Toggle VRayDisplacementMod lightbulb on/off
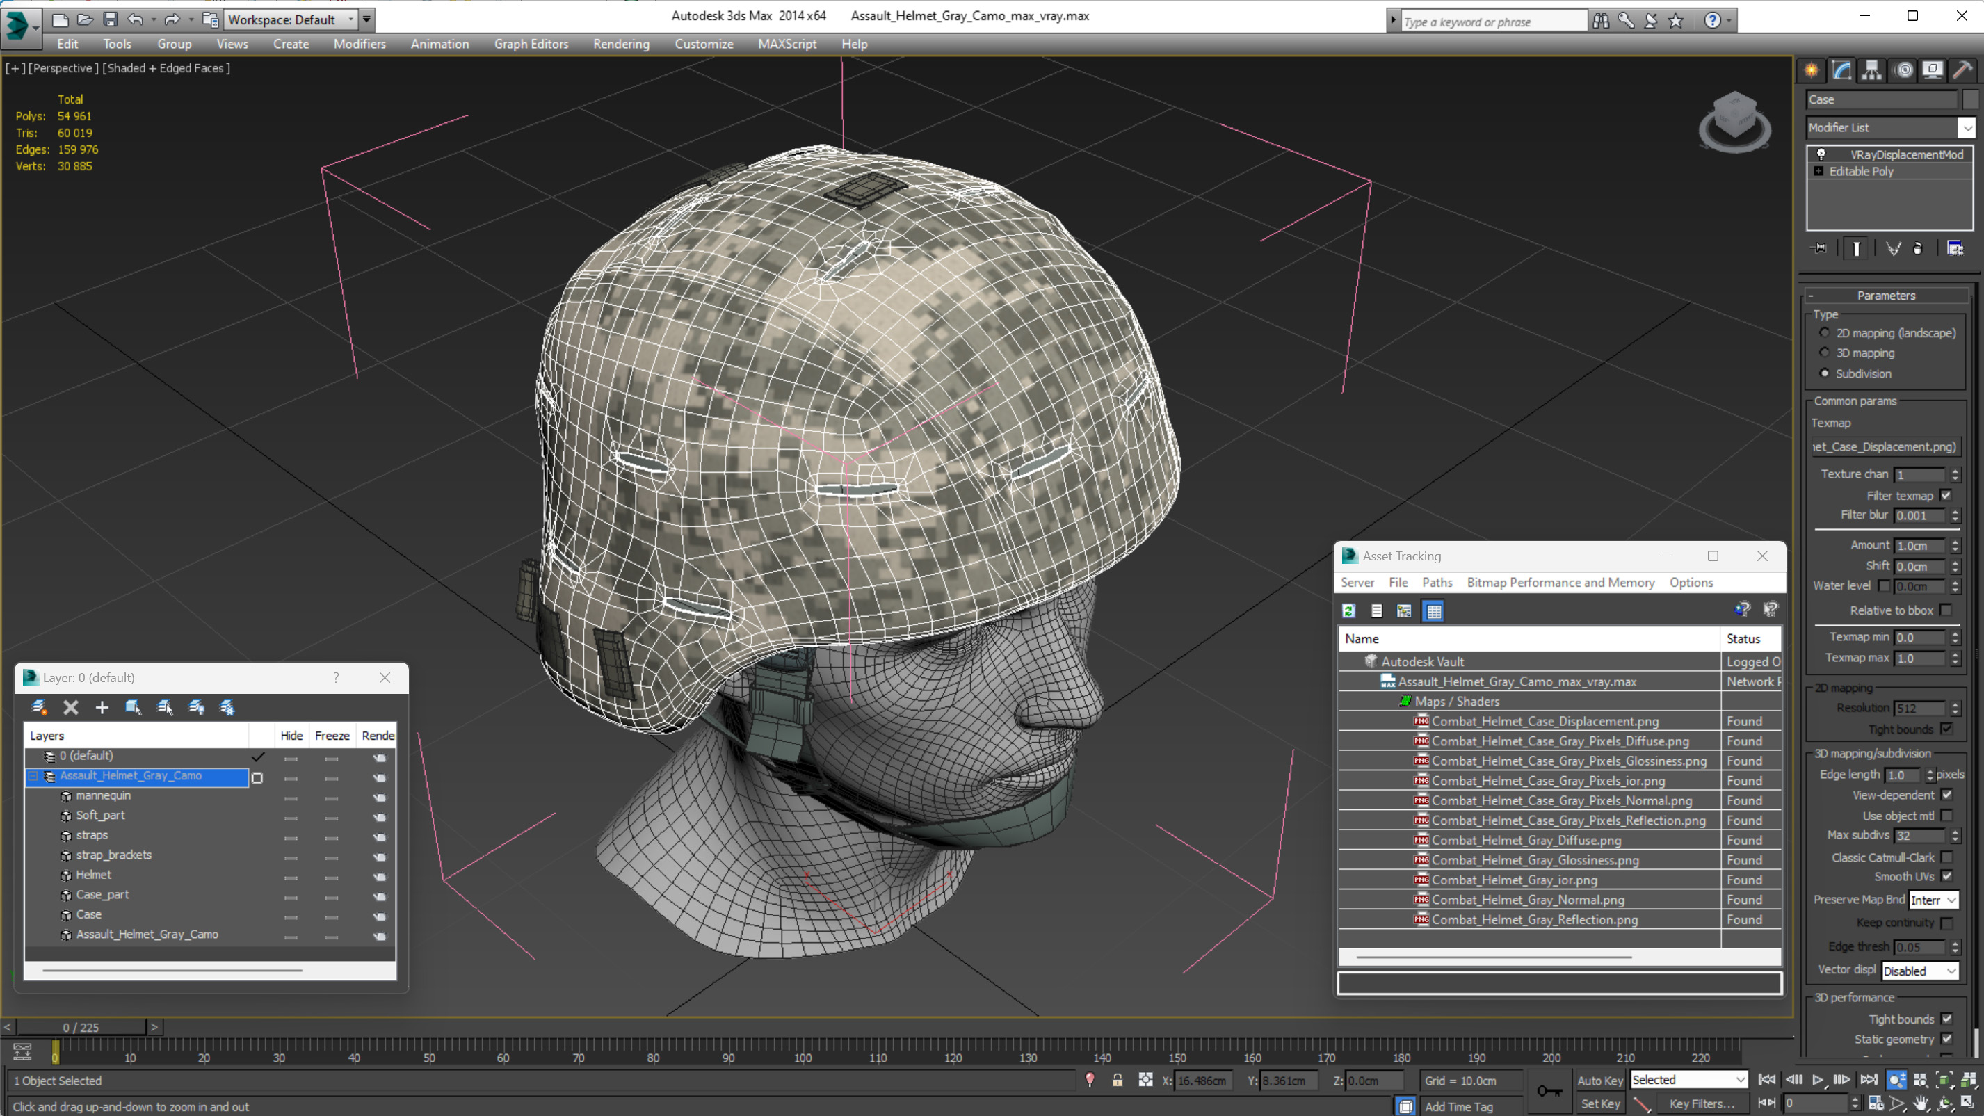Image resolution: width=1984 pixels, height=1116 pixels. (x=1821, y=154)
